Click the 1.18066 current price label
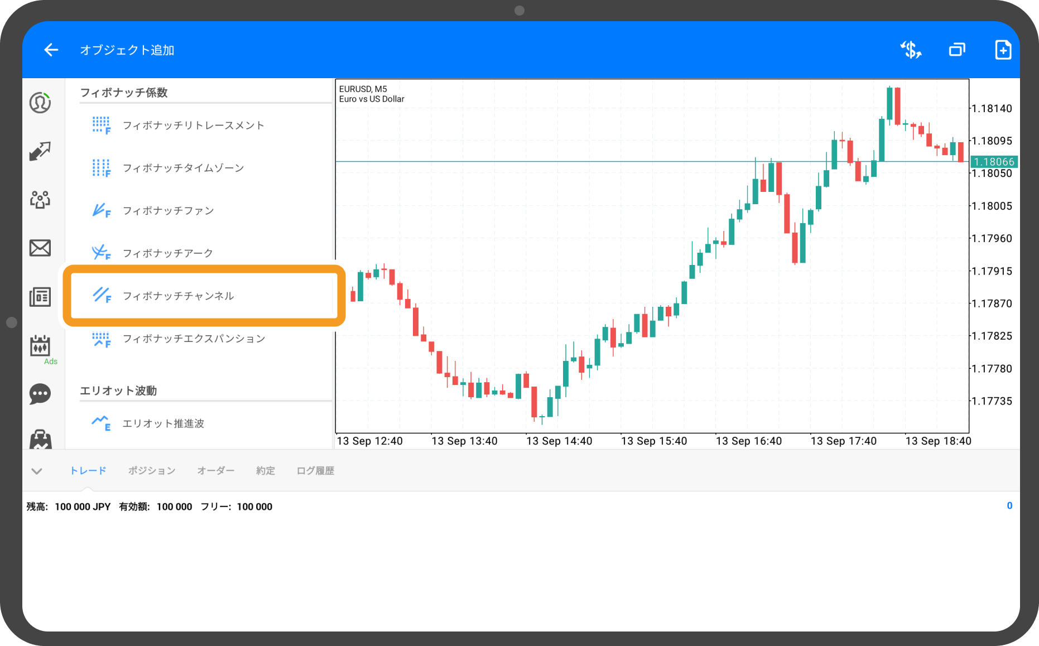 pyautogui.click(x=994, y=162)
